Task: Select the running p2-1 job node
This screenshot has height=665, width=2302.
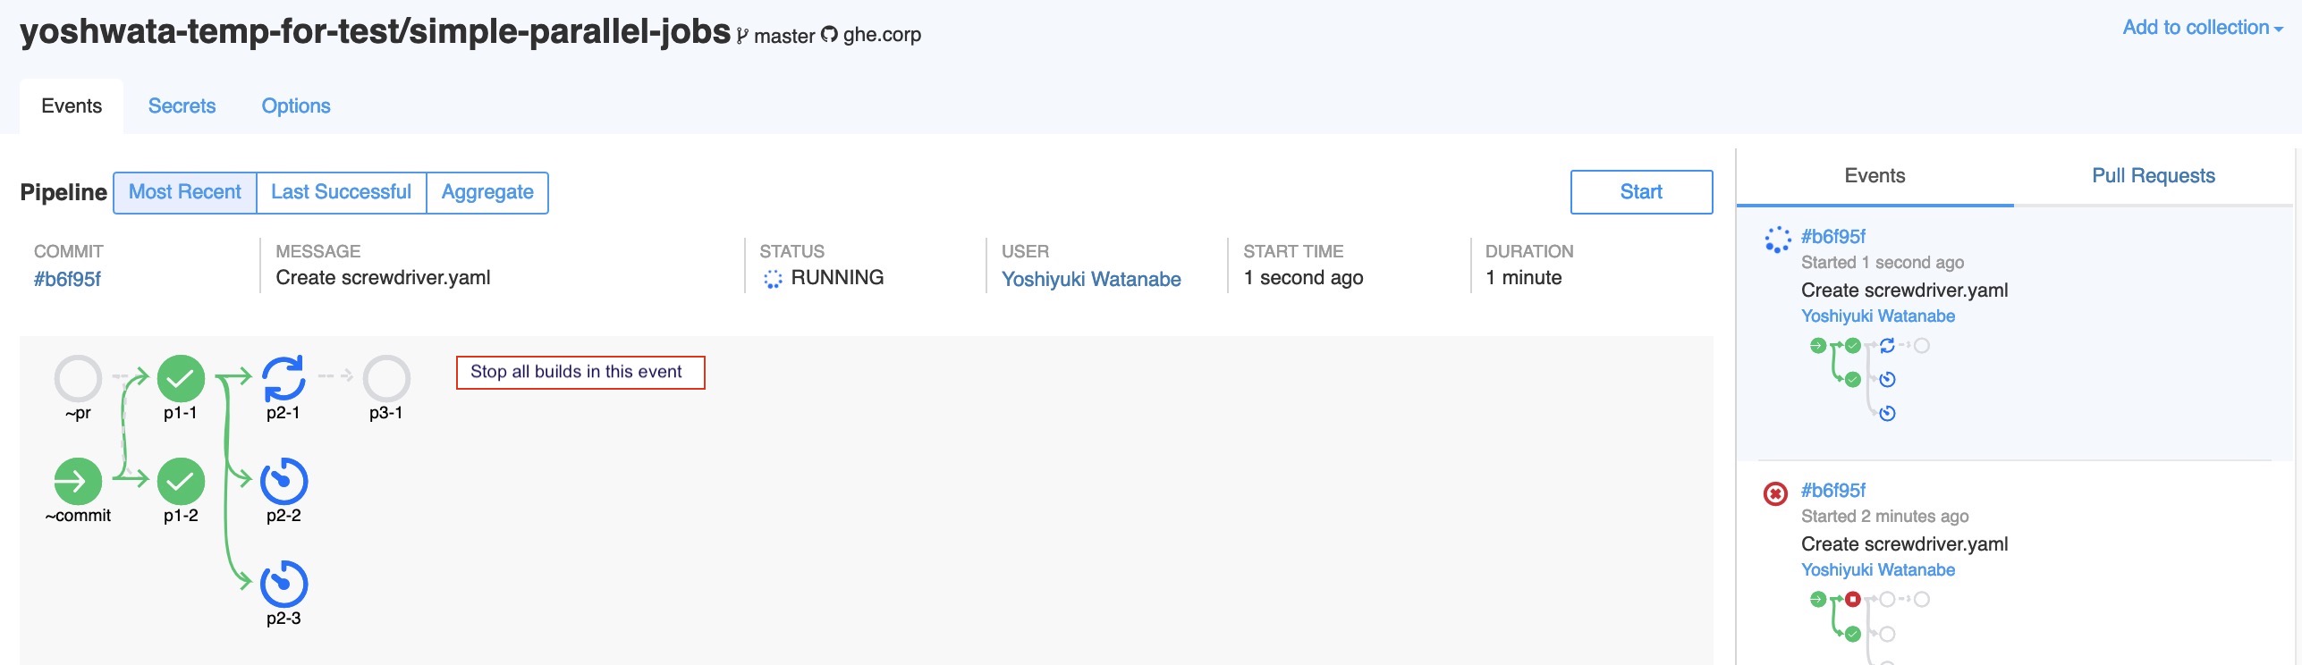Action: [x=284, y=378]
